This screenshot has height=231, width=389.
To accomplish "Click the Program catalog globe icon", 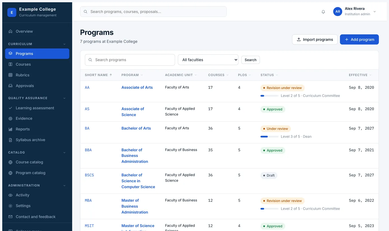I will (x=10, y=173).
